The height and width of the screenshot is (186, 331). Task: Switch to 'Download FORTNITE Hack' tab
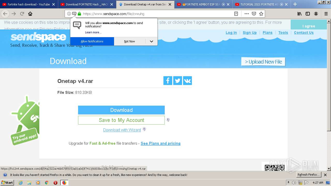click(x=87, y=4)
